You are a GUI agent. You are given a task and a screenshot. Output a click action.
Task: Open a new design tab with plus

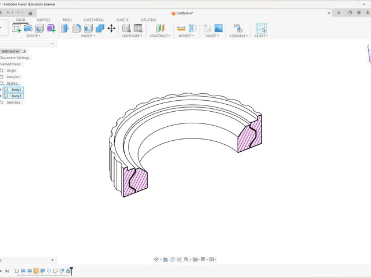(x=339, y=13)
